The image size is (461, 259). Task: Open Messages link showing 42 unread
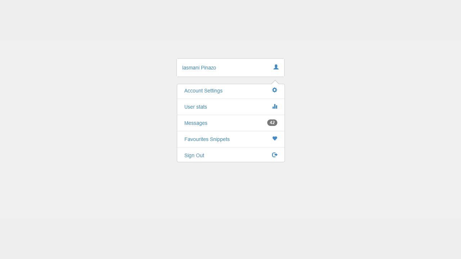click(196, 123)
